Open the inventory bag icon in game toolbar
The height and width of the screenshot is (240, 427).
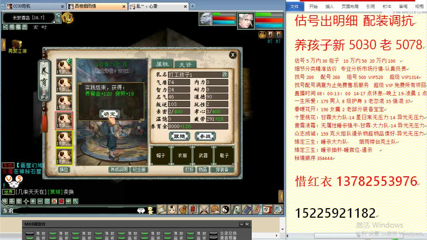(183, 210)
